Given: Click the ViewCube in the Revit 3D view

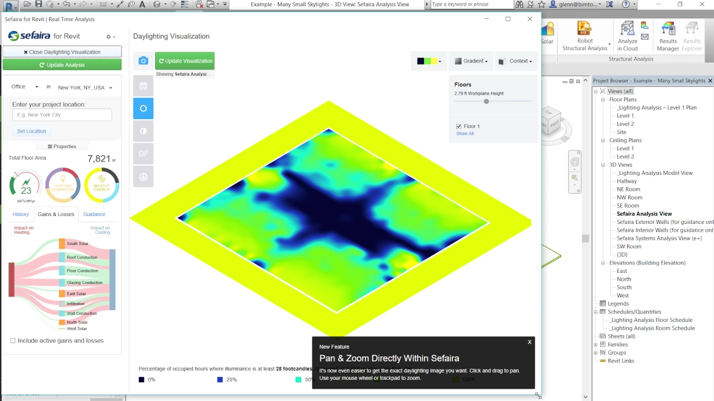Looking at the screenshot, I should click(x=551, y=121).
